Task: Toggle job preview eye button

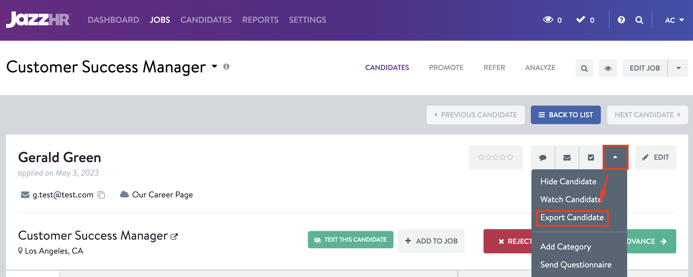Action: click(608, 69)
